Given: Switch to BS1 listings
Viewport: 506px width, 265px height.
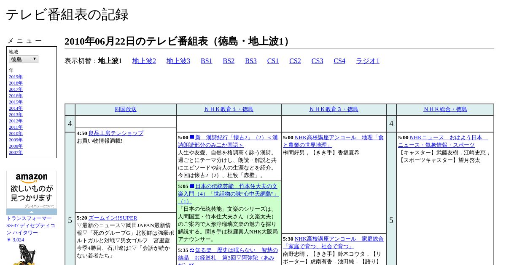Looking at the screenshot, I should coord(207,61).
